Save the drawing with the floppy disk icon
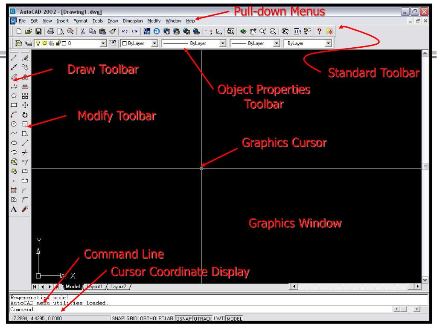Screen dimensions: 437x327 click(38, 32)
